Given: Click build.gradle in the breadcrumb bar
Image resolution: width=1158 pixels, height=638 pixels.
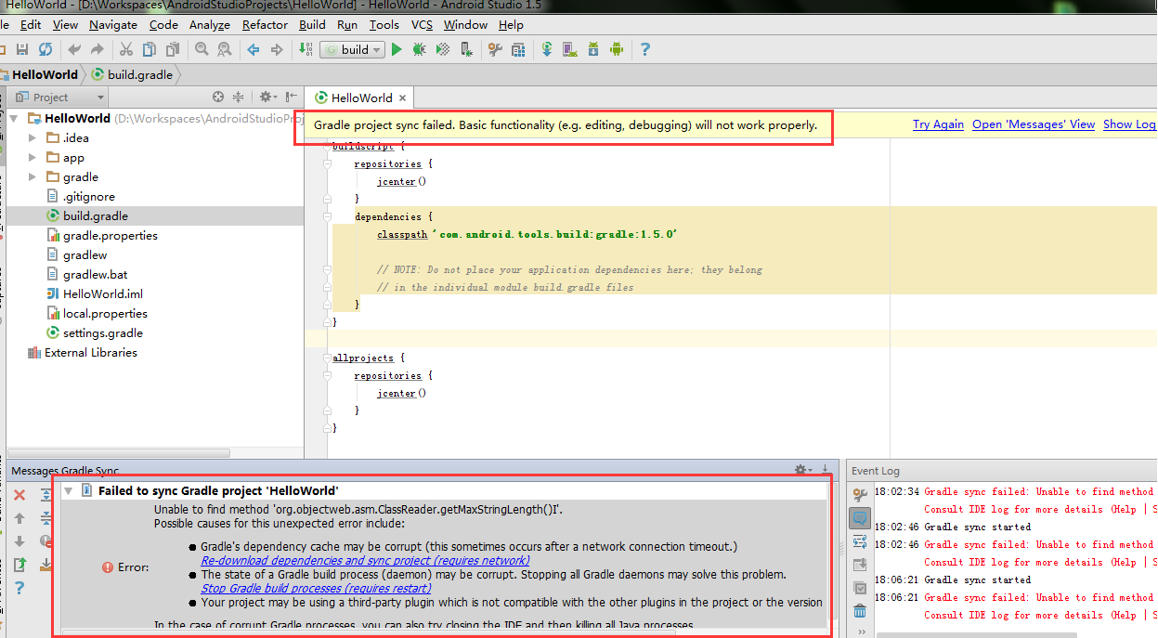Looking at the screenshot, I should (131, 74).
